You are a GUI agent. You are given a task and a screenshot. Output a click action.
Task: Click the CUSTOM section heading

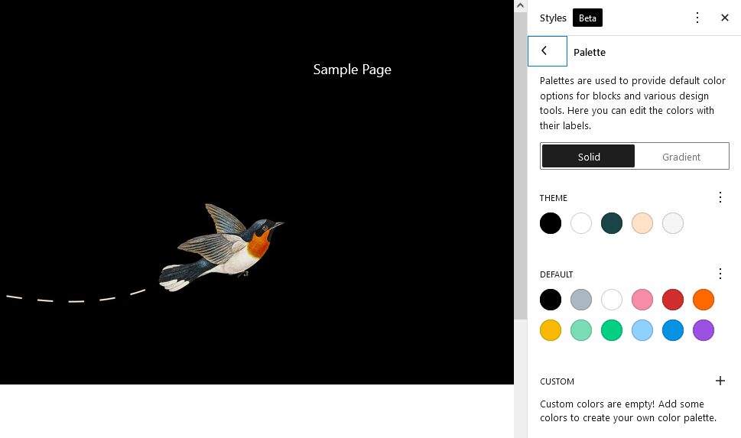tap(557, 381)
